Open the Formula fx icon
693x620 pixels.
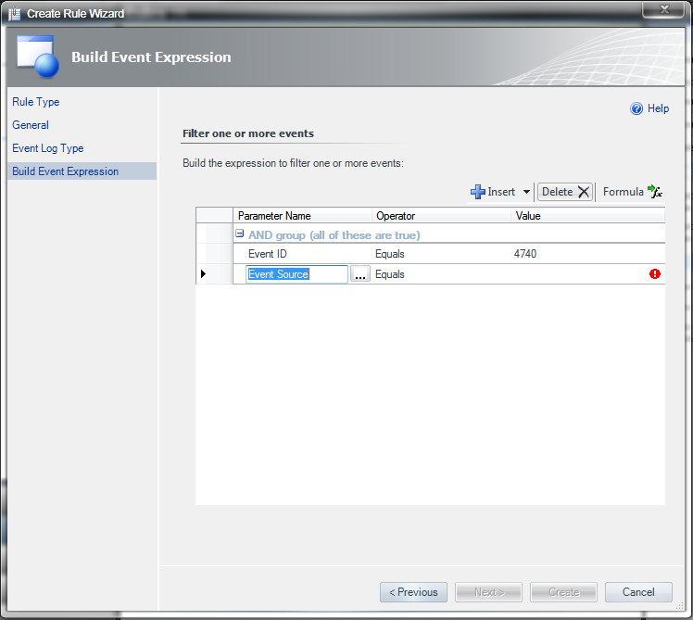(x=655, y=192)
